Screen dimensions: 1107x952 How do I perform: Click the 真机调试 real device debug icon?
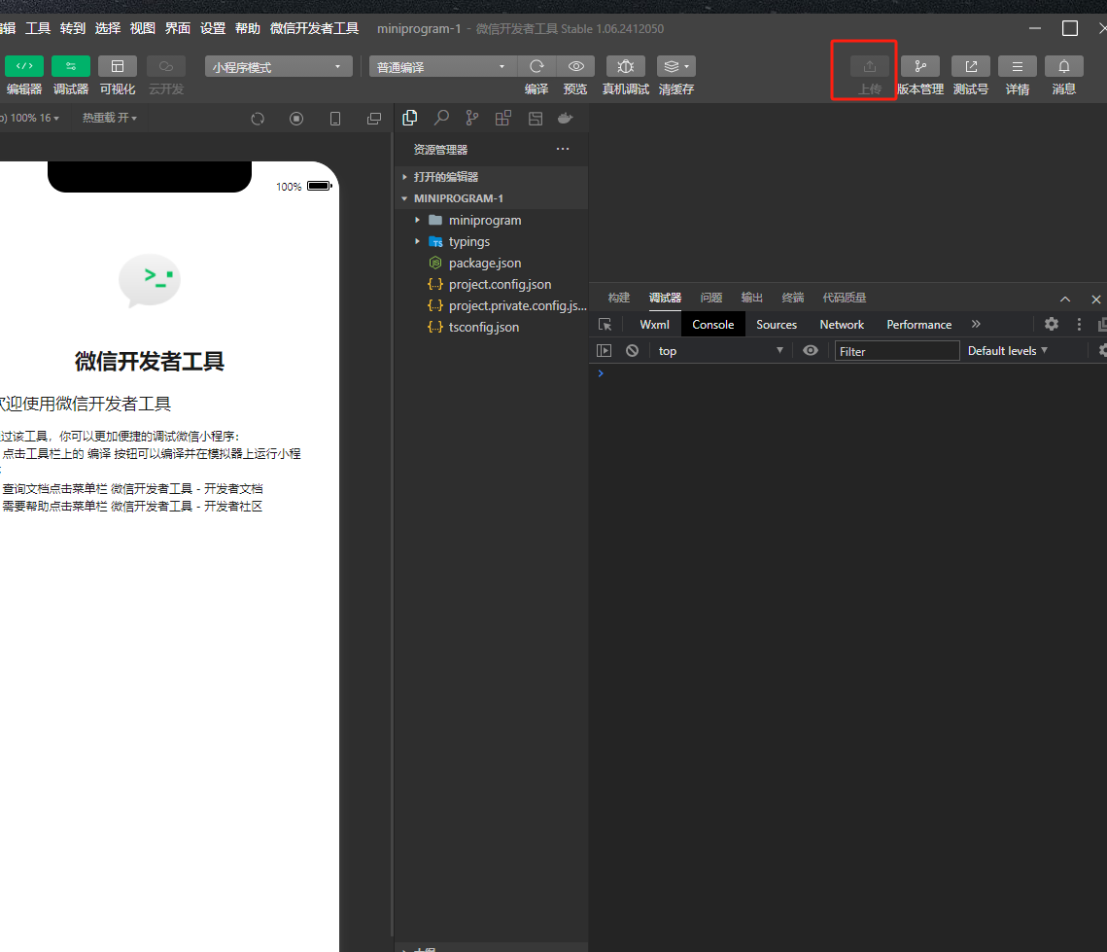pyautogui.click(x=626, y=66)
